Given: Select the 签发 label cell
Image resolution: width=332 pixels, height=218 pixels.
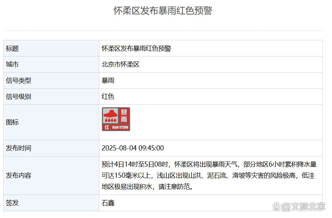Looking at the screenshot, I should pyautogui.click(x=12, y=203).
